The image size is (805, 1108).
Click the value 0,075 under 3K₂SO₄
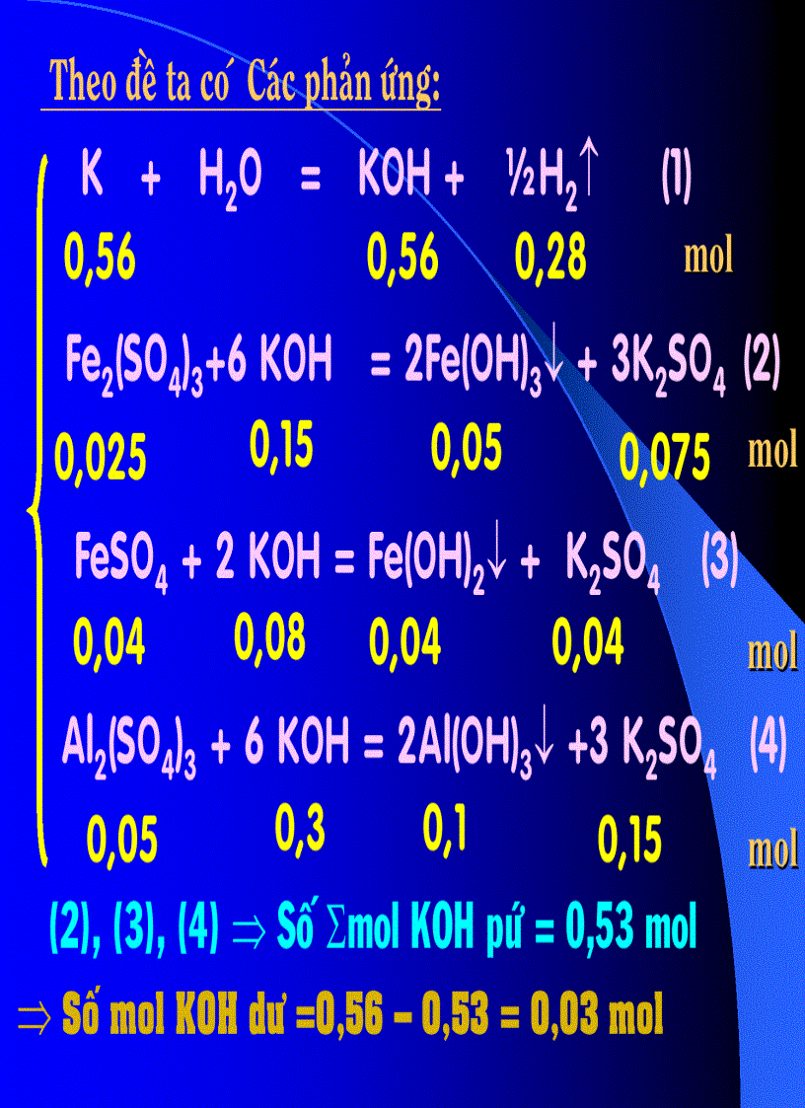[x=664, y=457]
